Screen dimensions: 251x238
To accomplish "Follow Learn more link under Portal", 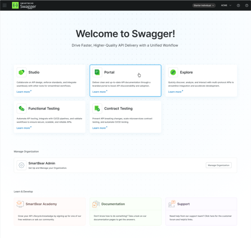I will click(x=100, y=92).
